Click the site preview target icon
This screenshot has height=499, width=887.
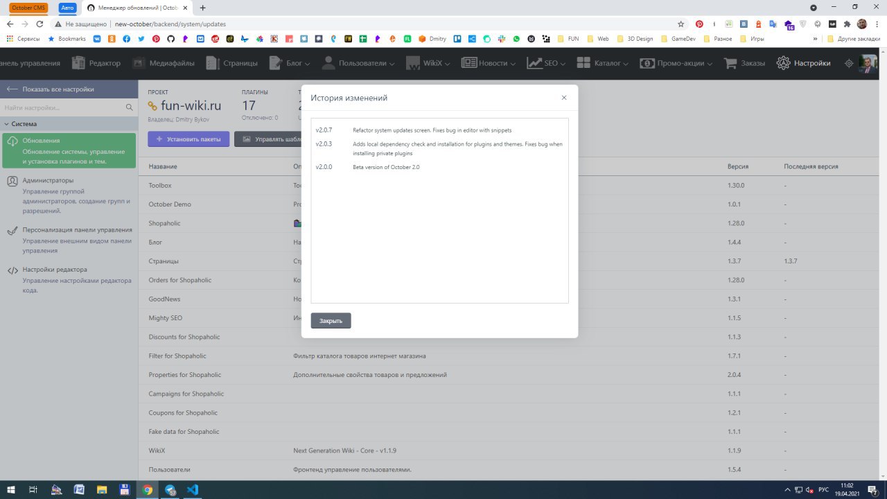click(x=849, y=63)
